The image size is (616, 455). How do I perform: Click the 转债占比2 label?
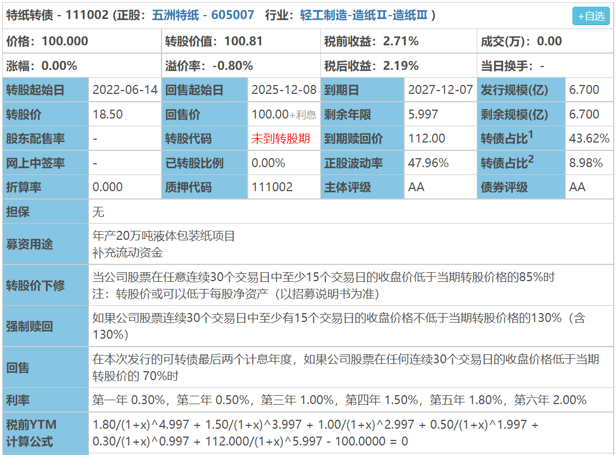pyautogui.click(x=507, y=162)
